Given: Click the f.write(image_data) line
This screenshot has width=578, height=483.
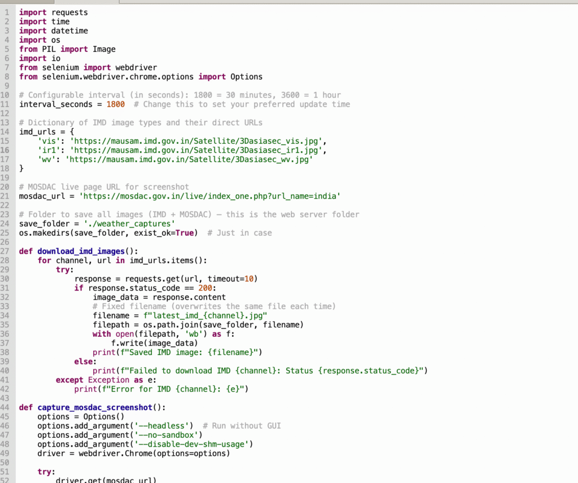Looking at the screenshot, I should click(x=155, y=344).
